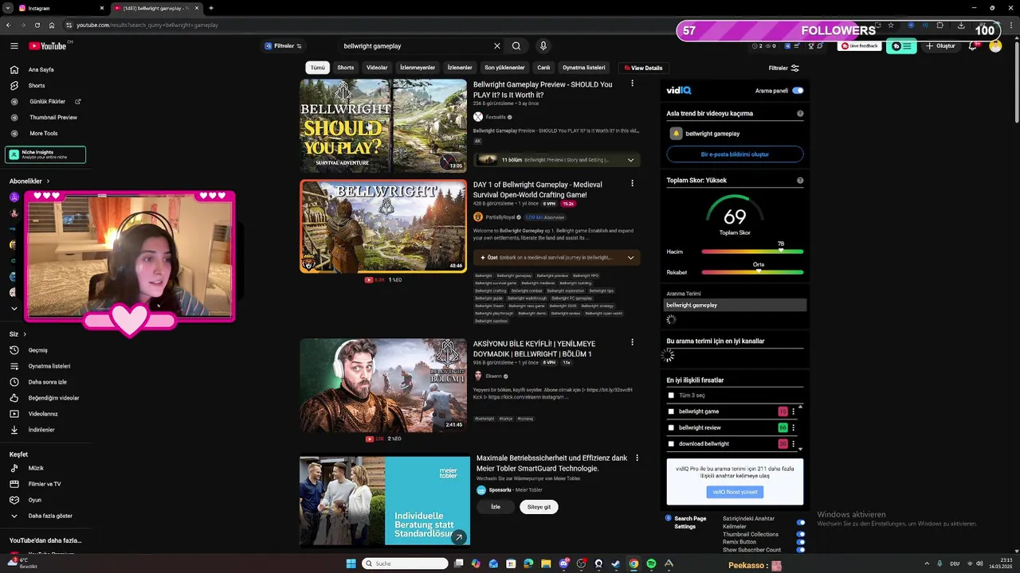Expand Daha fazla göster under Keşfet
The width and height of the screenshot is (1020, 573).
[49, 516]
